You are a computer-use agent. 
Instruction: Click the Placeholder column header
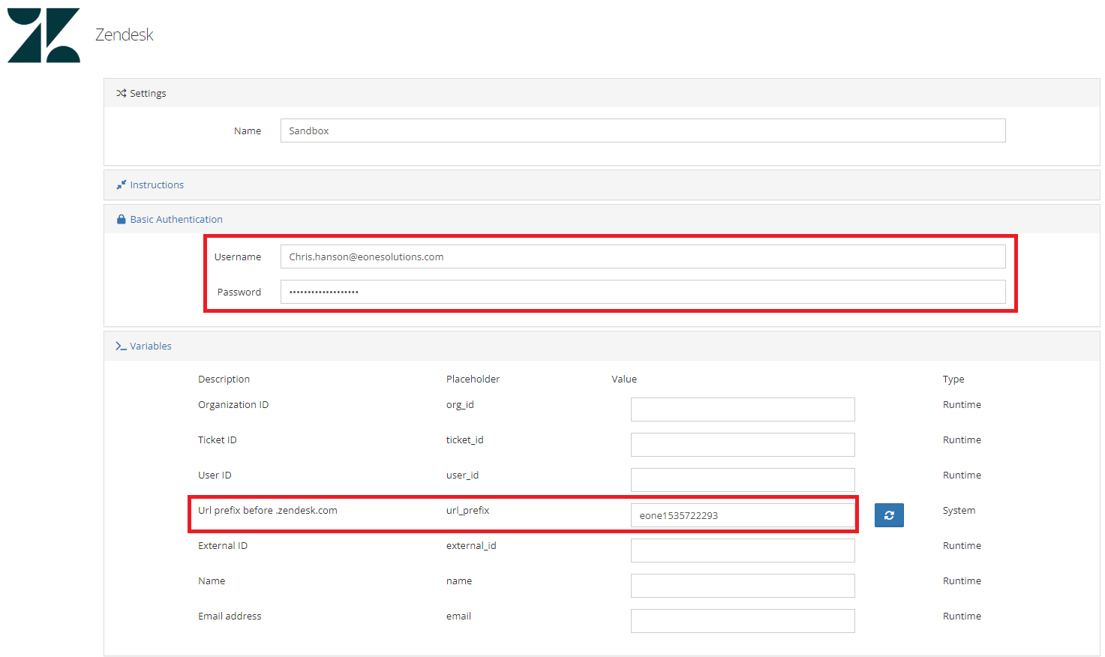click(473, 379)
